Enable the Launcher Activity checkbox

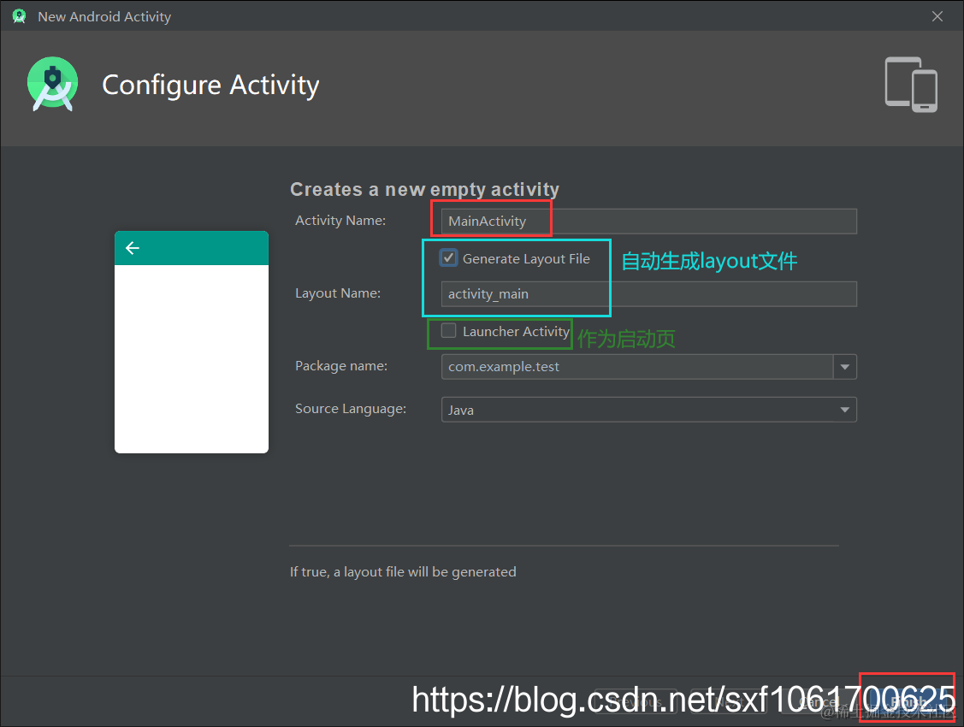pyautogui.click(x=449, y=331)
